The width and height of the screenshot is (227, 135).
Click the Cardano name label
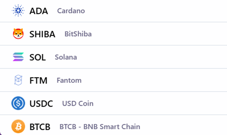[x=71, y=11]
